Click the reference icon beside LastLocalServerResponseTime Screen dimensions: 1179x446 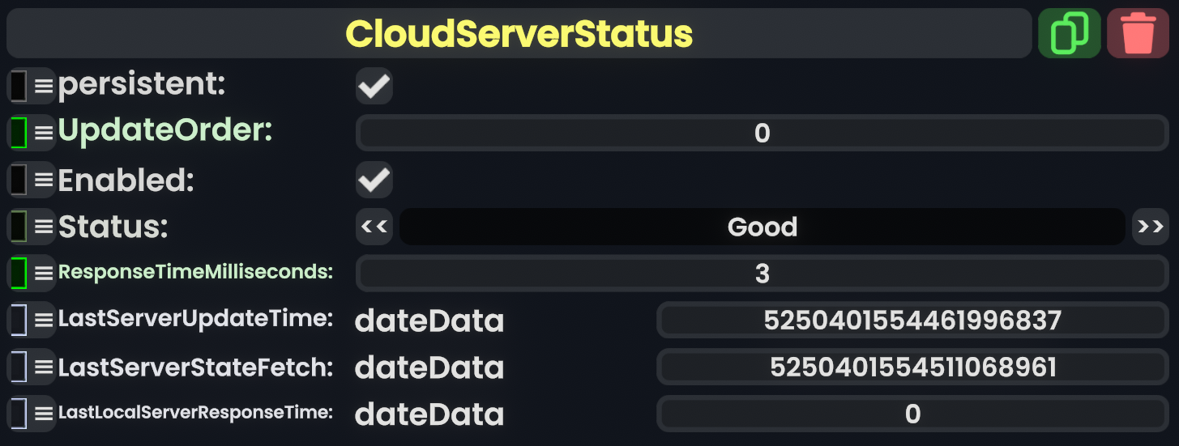[x=19, y=414]
